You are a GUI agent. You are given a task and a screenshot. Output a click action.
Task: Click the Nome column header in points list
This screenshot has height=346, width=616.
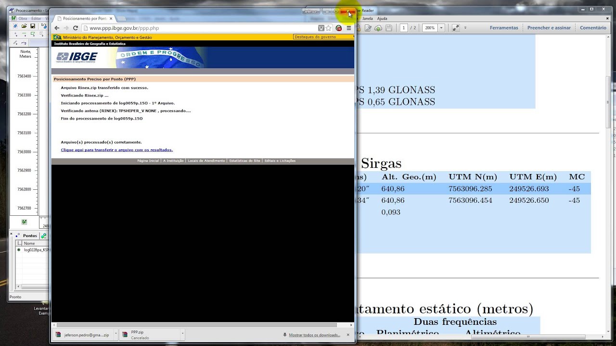(x=36, y=244)
